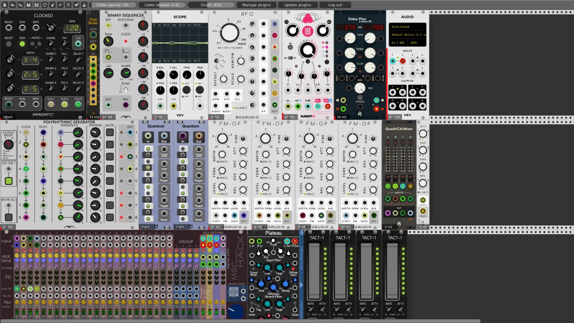Click the second Quantum module Out jack
This screenshot has width=574, height=323.
199,136
